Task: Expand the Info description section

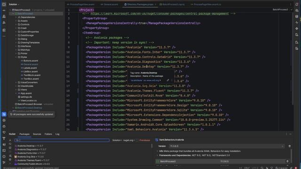Action: coord(158,151)
